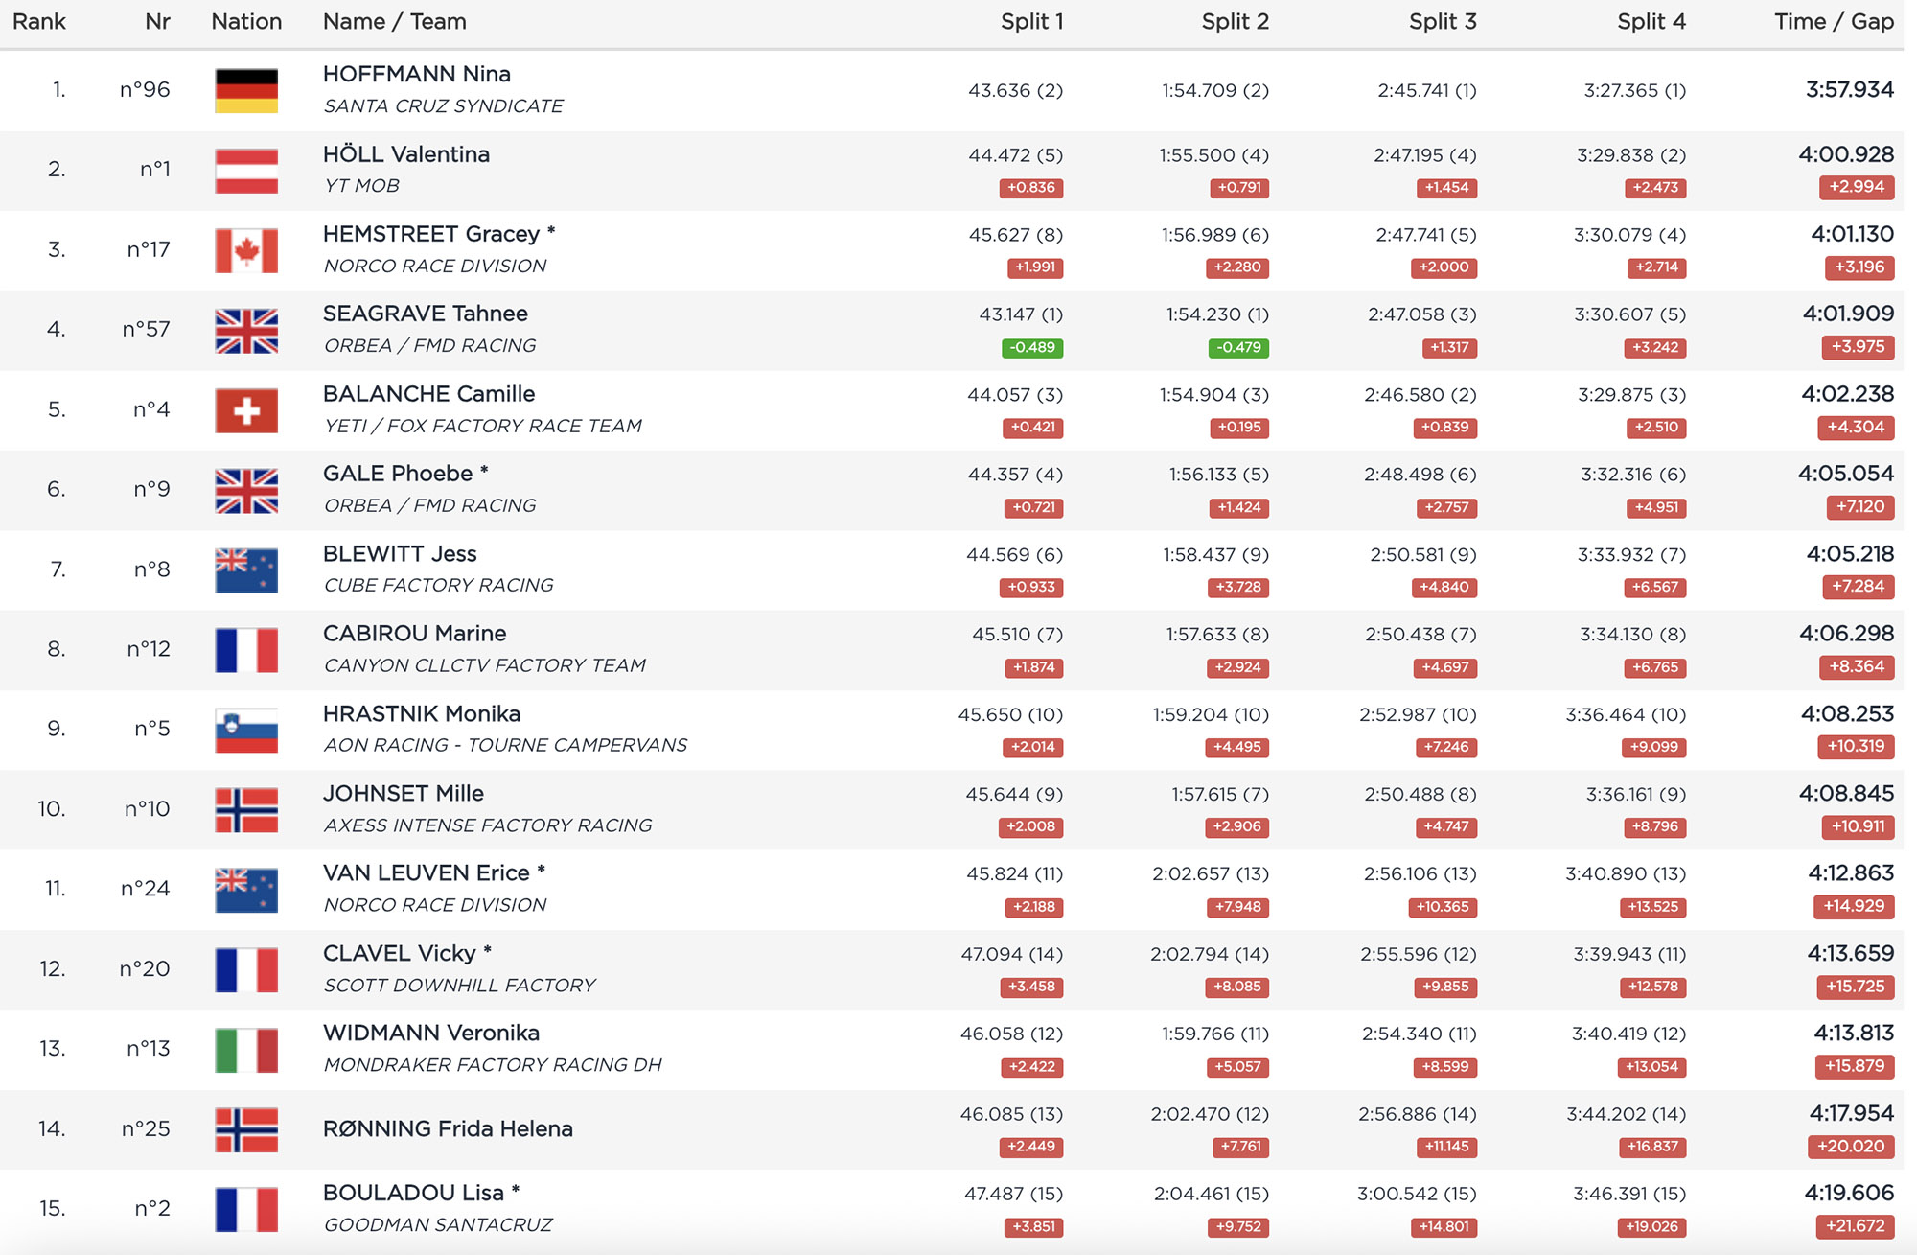Image resolution: width=1917 pixels, height=1255 pixels.
Task: Click the Swiss flag for Camille Balanche
Action: 246,410
